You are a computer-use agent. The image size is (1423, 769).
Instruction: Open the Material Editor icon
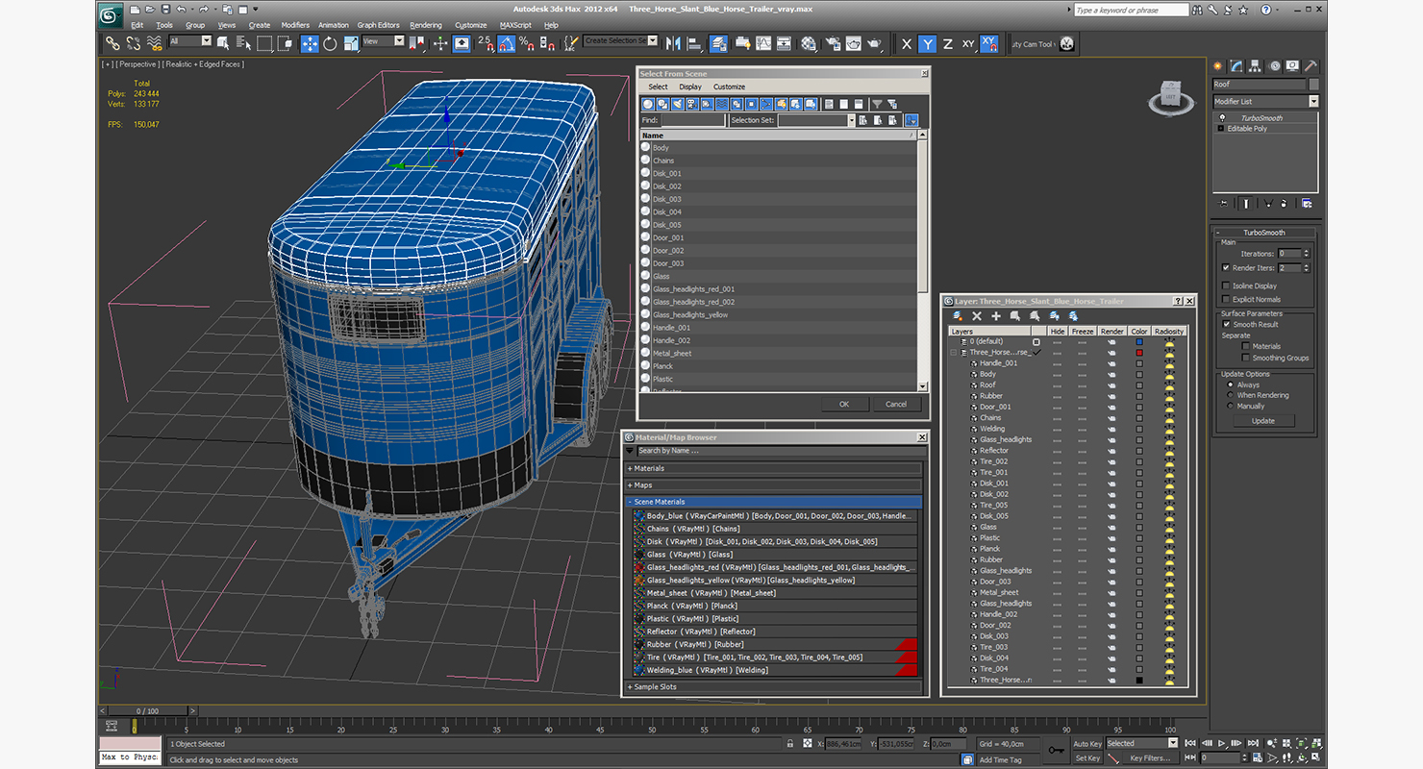pyautogui.click(x=808, y=43)
